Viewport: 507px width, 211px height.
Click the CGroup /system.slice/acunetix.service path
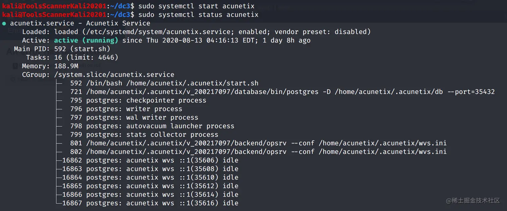pos(114,75)
